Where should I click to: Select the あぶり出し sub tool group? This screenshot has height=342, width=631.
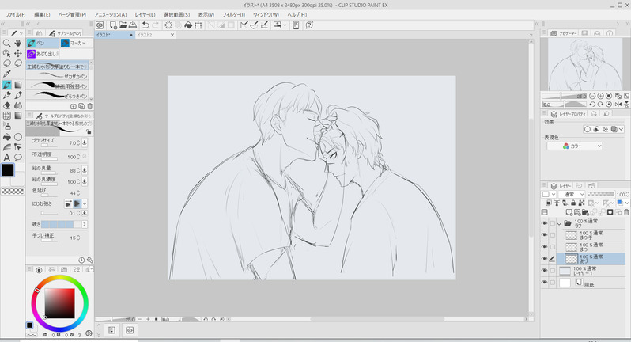(x=43, y=54)
